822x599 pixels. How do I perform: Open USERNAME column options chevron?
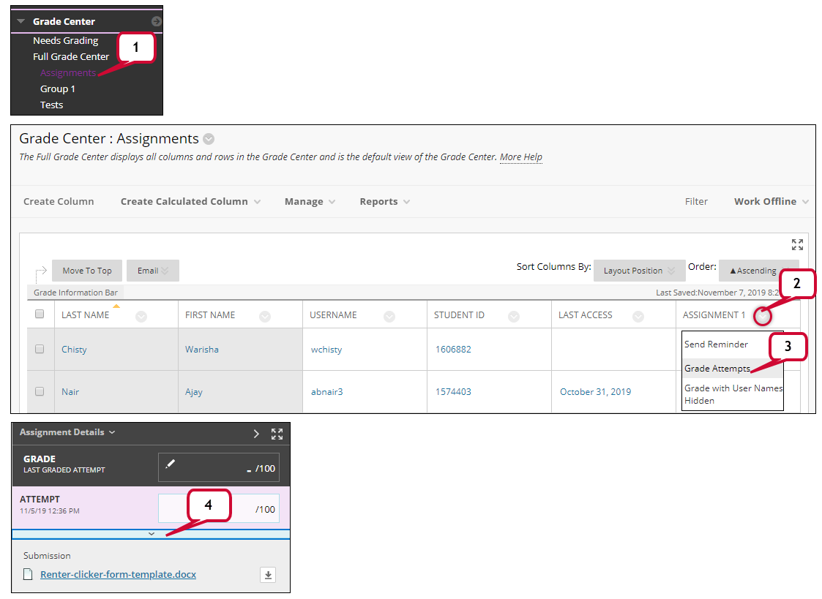click(x=389, y=316)
